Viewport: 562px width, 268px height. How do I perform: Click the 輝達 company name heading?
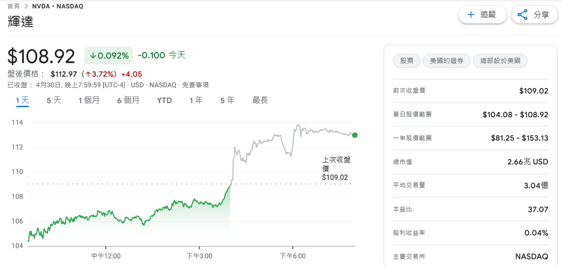(21, 22)
